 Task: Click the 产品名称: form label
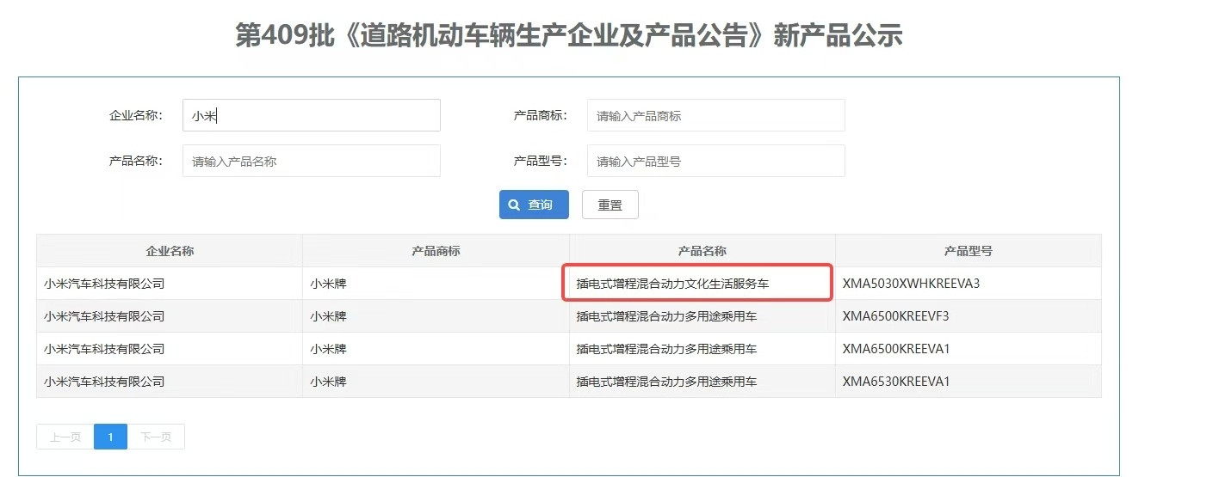coord(136,161)
